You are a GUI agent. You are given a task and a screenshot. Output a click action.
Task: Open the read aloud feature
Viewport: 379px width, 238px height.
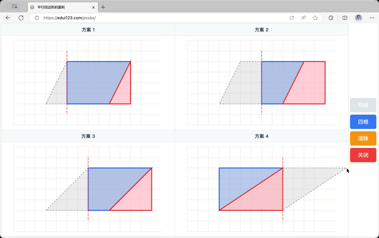point(303,18)
